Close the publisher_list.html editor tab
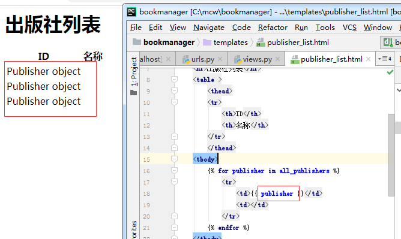This screenshot has height=239, width=401. [x=368, y=59]
